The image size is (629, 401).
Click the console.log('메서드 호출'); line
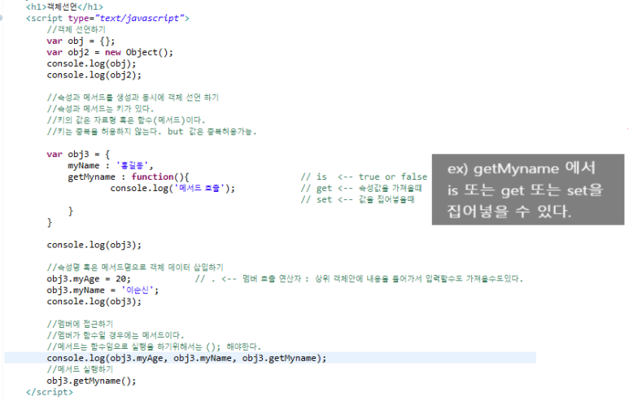click(173, 188)
